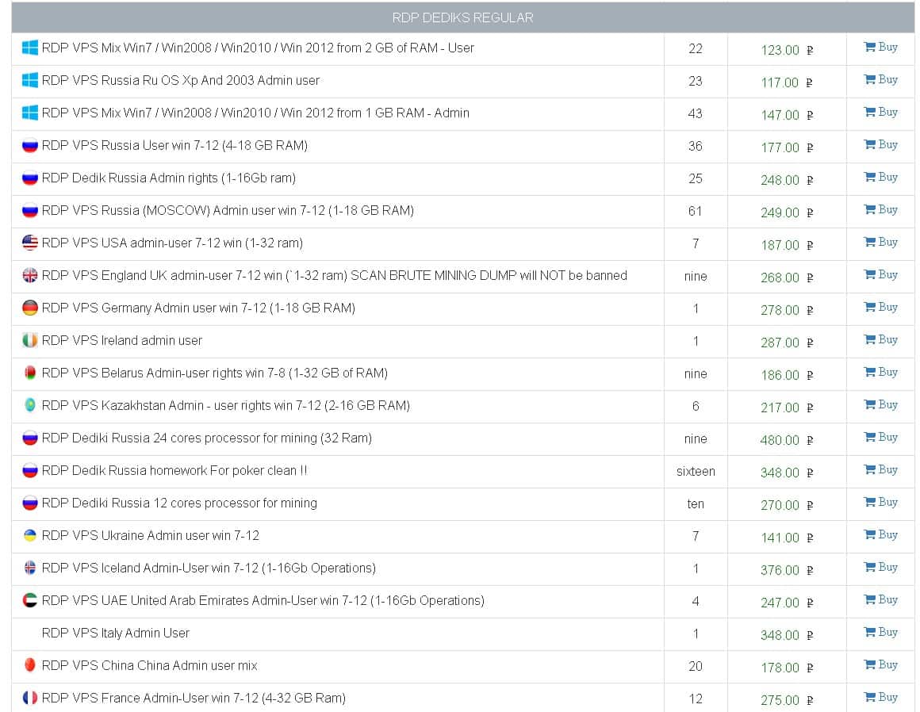Click 'RDP VPS Italy Admin User' title text

tap(116, 634)
